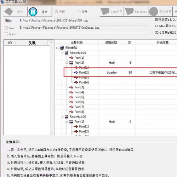177x177 pixels.
Task: Select the first RootHub20 hub icon
Action: (x=67, y=53)
